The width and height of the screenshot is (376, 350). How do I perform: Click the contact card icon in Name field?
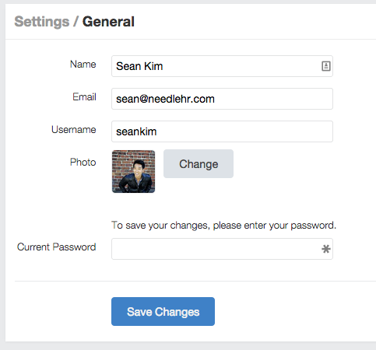pyautogui.click(x=326, y=66)
